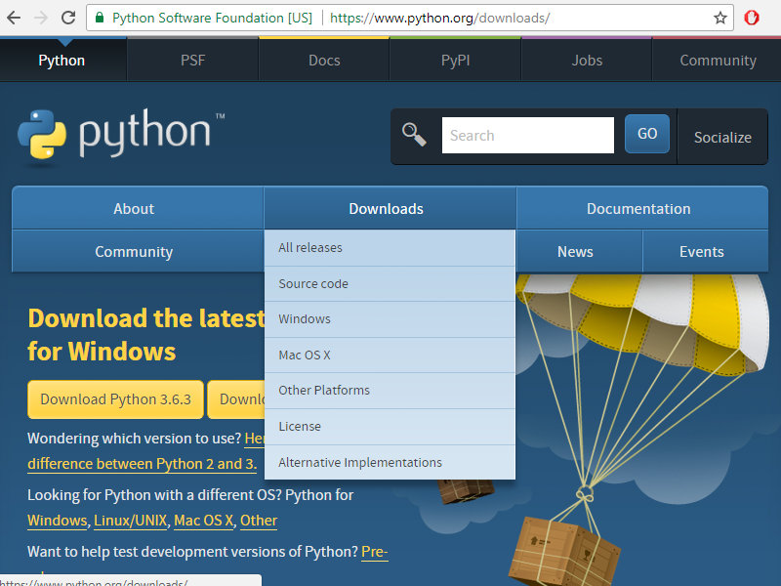Click the magnifying glass search icon

414,135
